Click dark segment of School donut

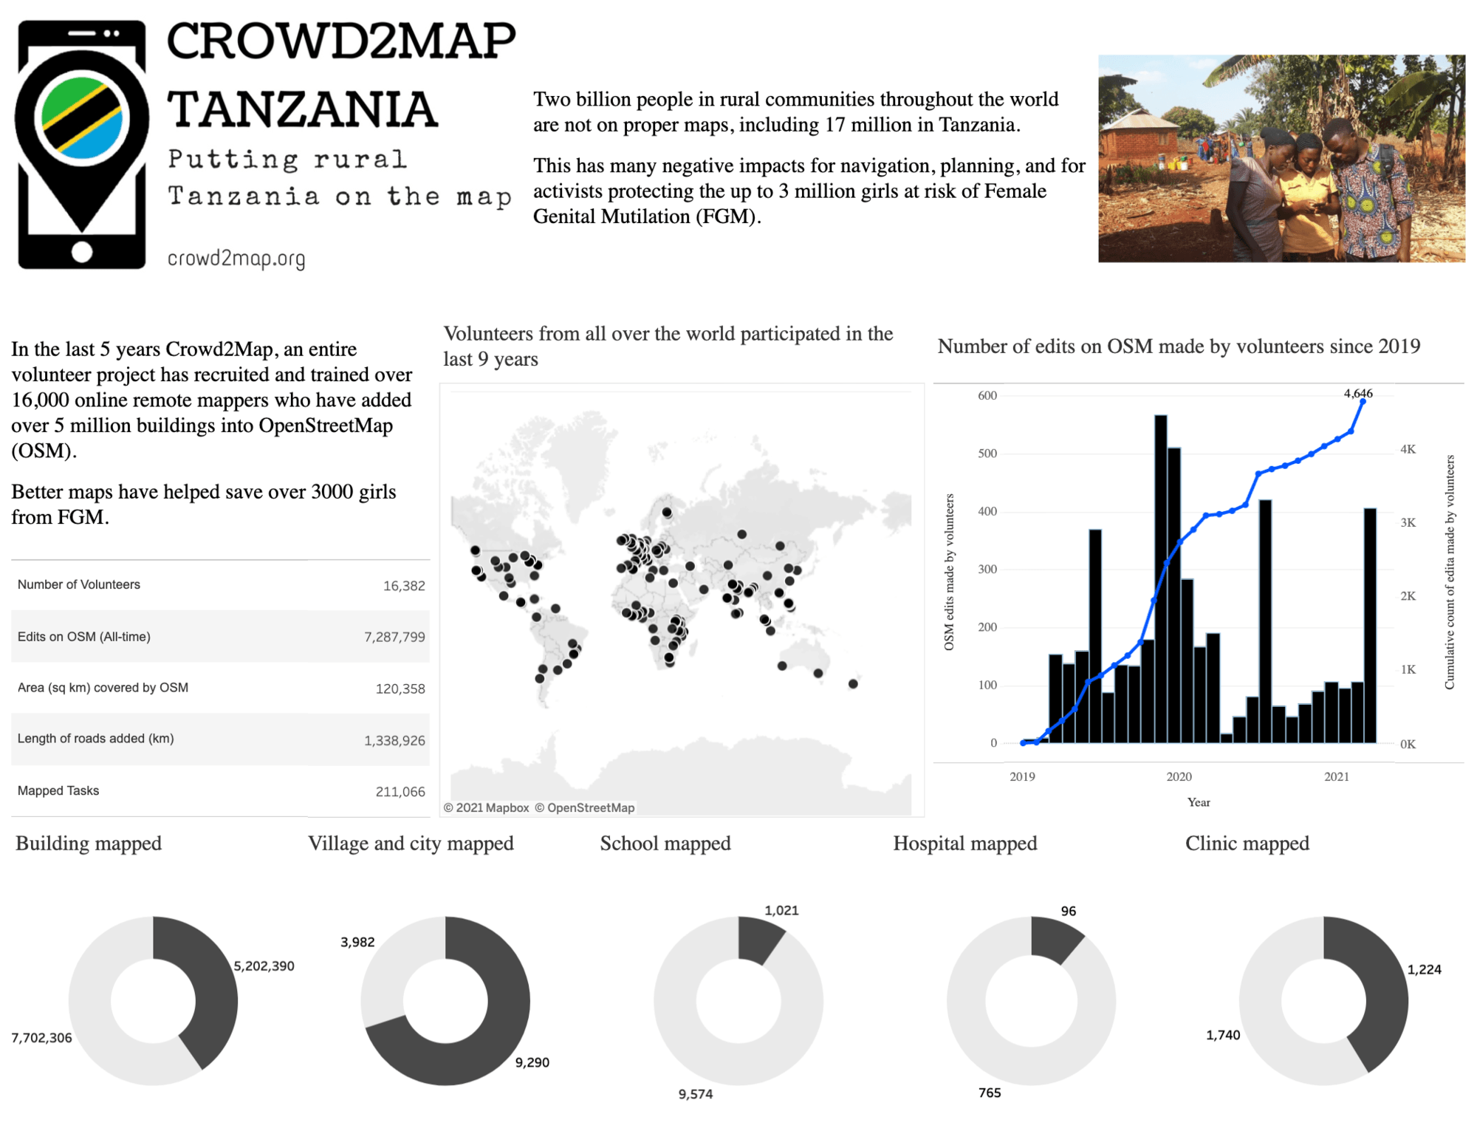coord(758,941)
